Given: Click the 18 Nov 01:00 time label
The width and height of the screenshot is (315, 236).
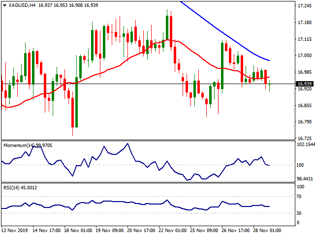Looking at the screenshot, I should pyautogui.click(x=78, y=231).
